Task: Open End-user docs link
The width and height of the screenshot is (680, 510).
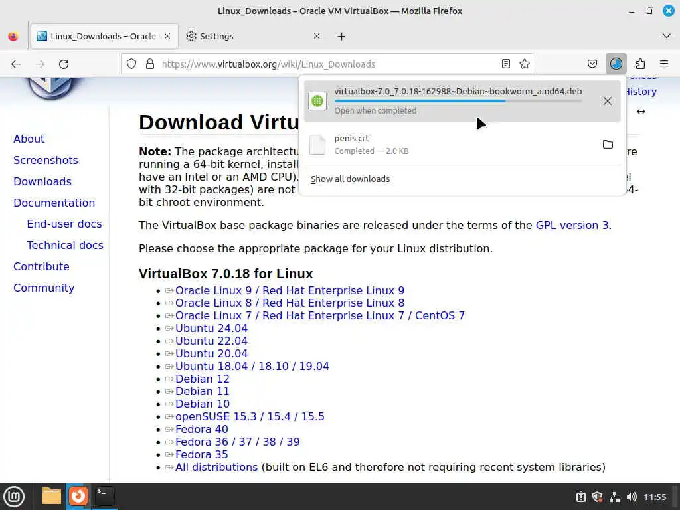Action: pos(64,224)
